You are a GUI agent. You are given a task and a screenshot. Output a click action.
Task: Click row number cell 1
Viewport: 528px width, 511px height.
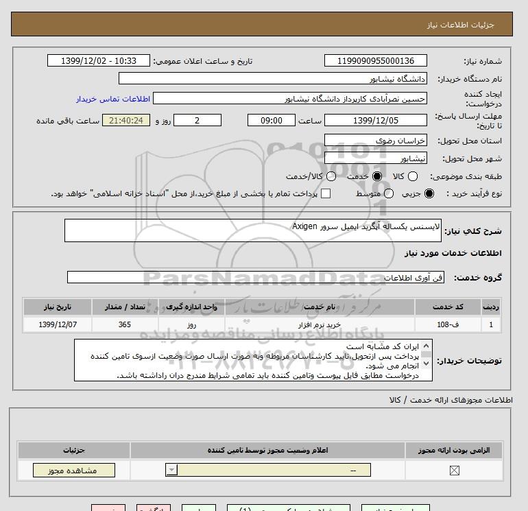pyautogui.click(x=491, y=324)
